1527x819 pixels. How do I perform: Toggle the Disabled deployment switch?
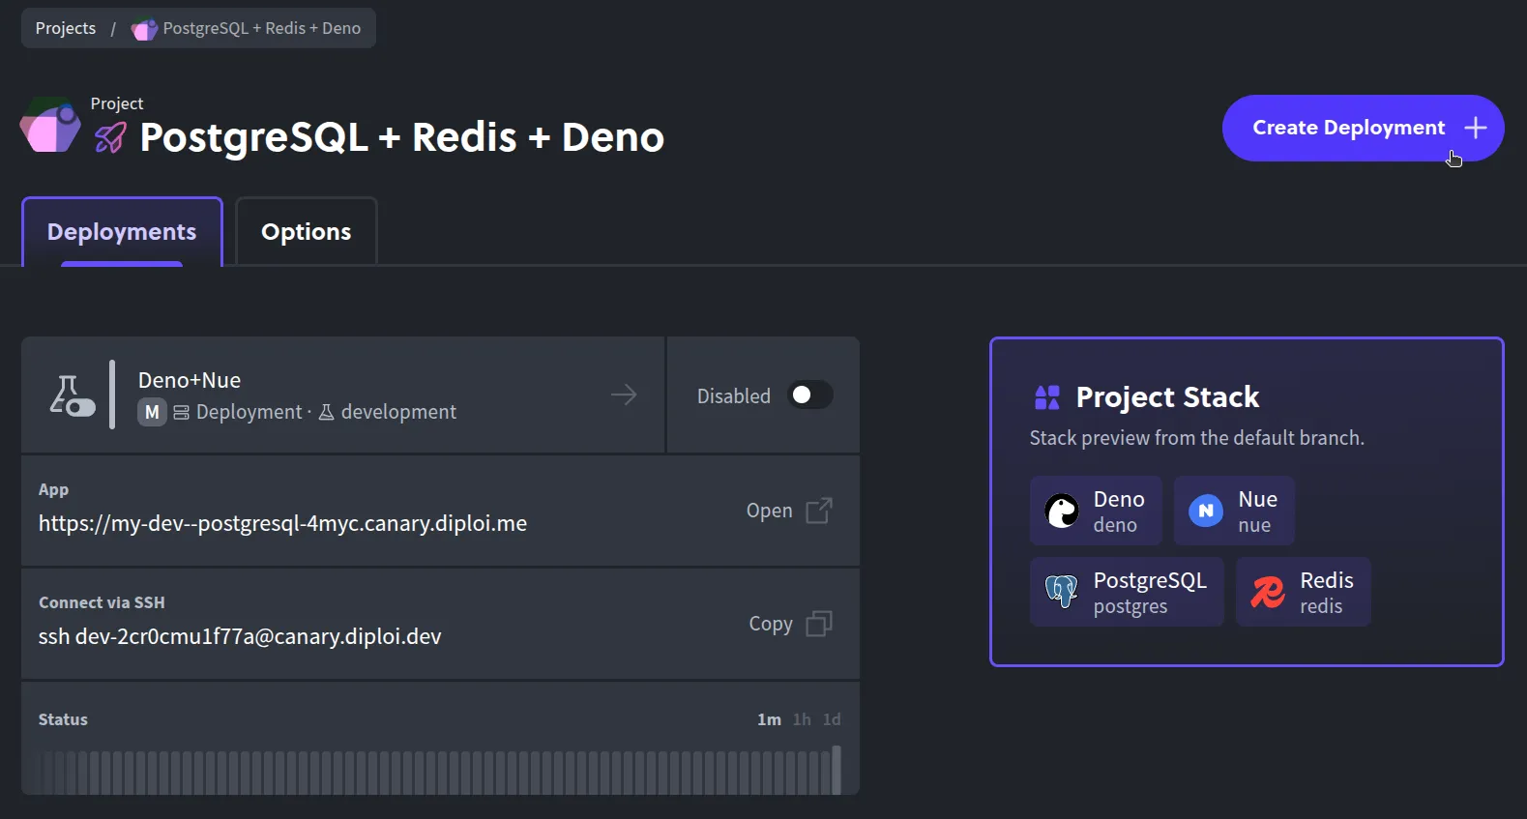point(808,395)
